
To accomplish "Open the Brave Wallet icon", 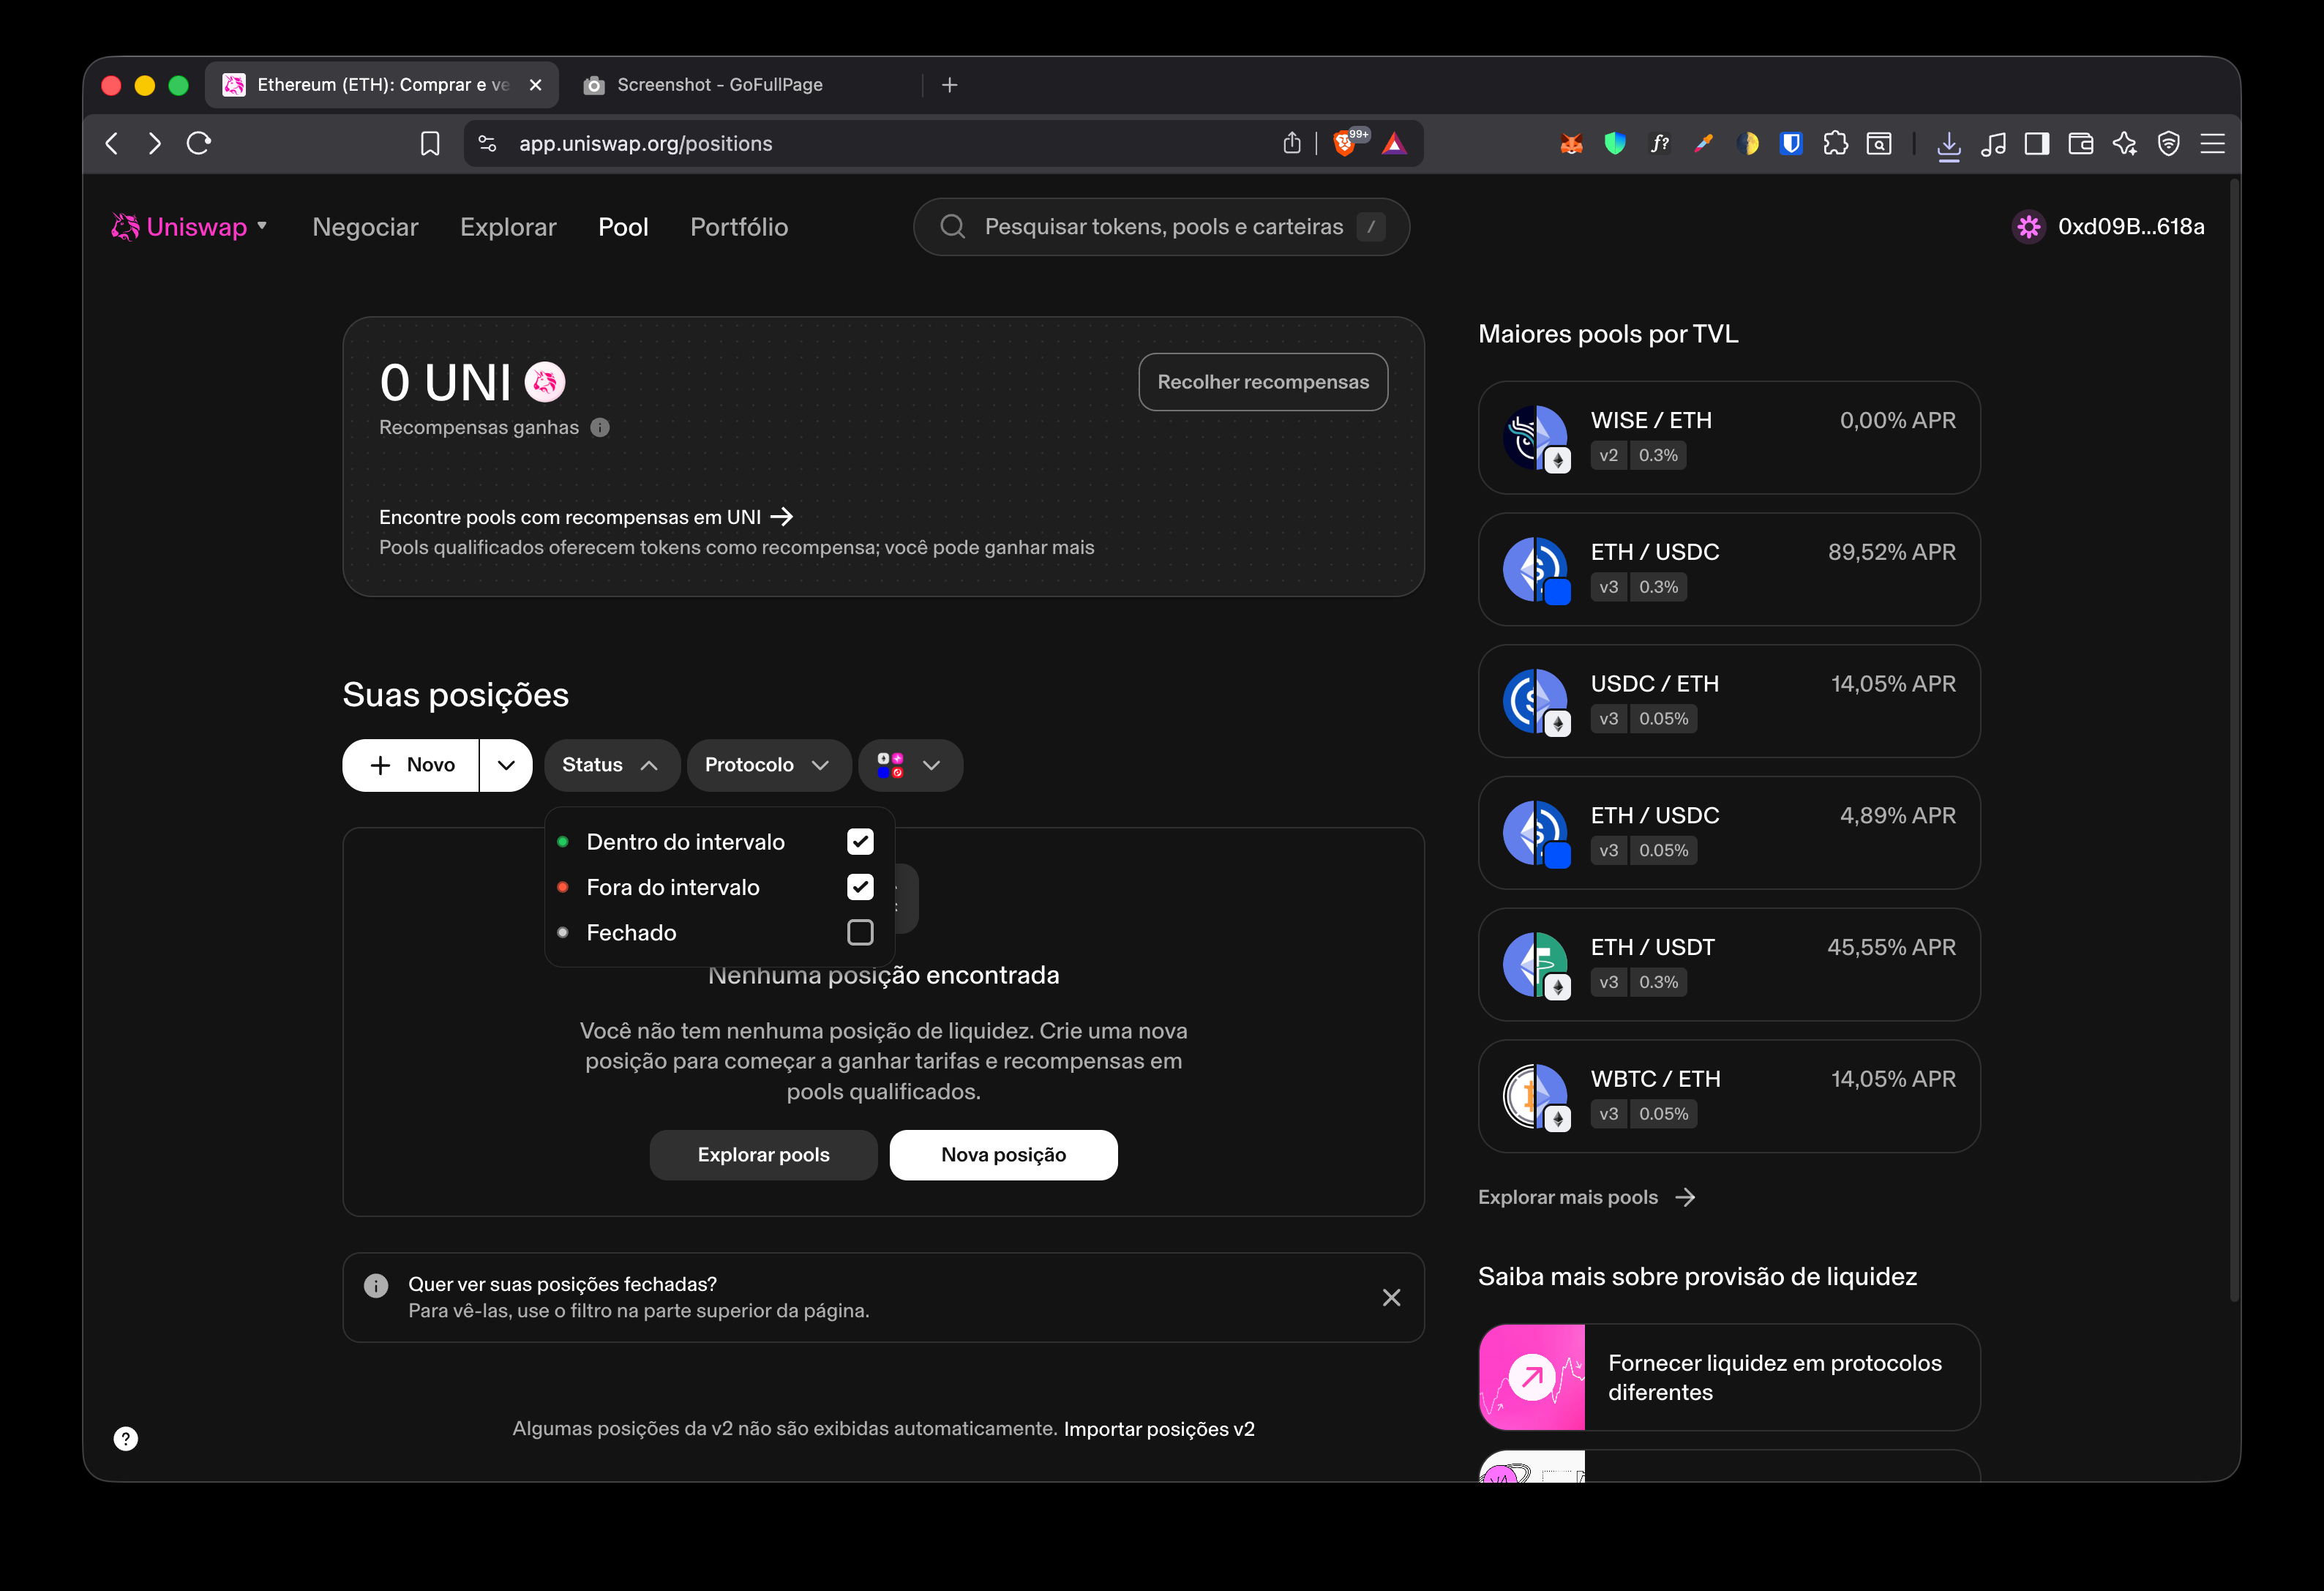I will pos(2081,144).
